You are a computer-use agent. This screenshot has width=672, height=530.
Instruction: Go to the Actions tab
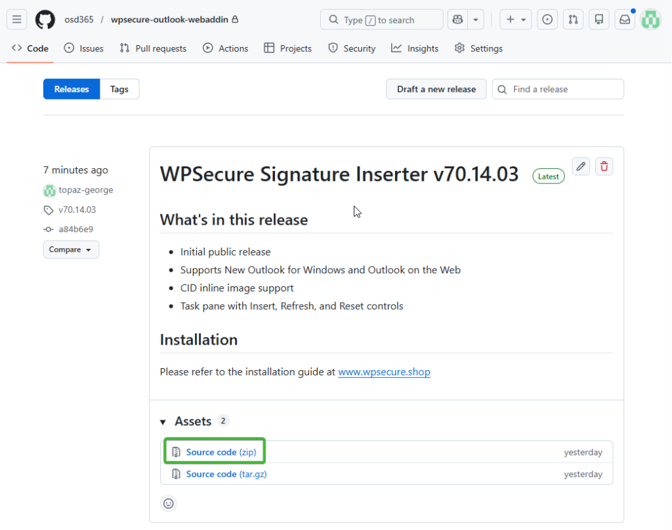click(x=226, y=48)
